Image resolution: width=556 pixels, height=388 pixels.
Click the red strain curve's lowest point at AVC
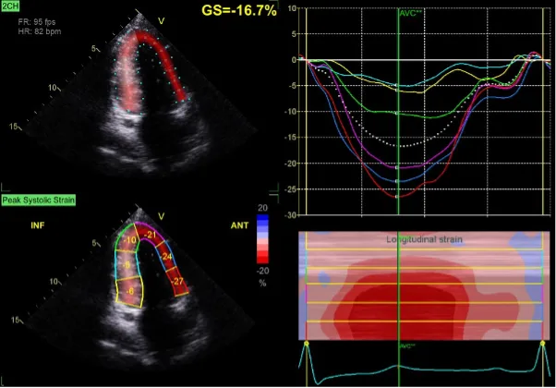click(397, 197)
